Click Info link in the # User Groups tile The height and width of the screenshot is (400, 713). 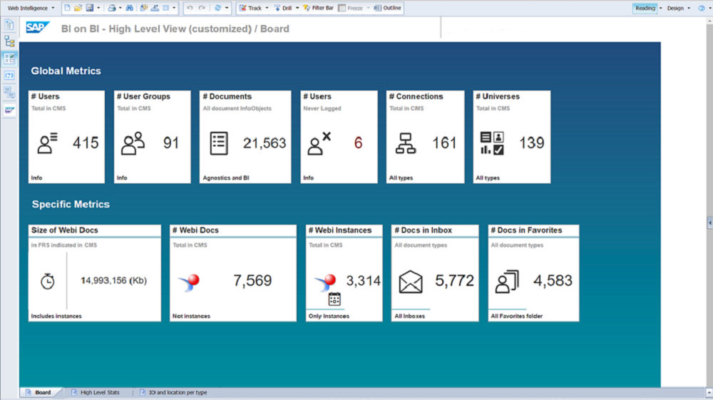point(122,178)
